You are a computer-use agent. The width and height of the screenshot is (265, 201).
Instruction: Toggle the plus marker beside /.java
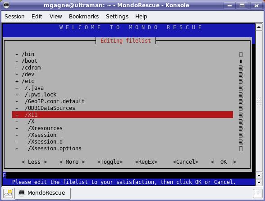pyautogui.click(x=17, y=88)
